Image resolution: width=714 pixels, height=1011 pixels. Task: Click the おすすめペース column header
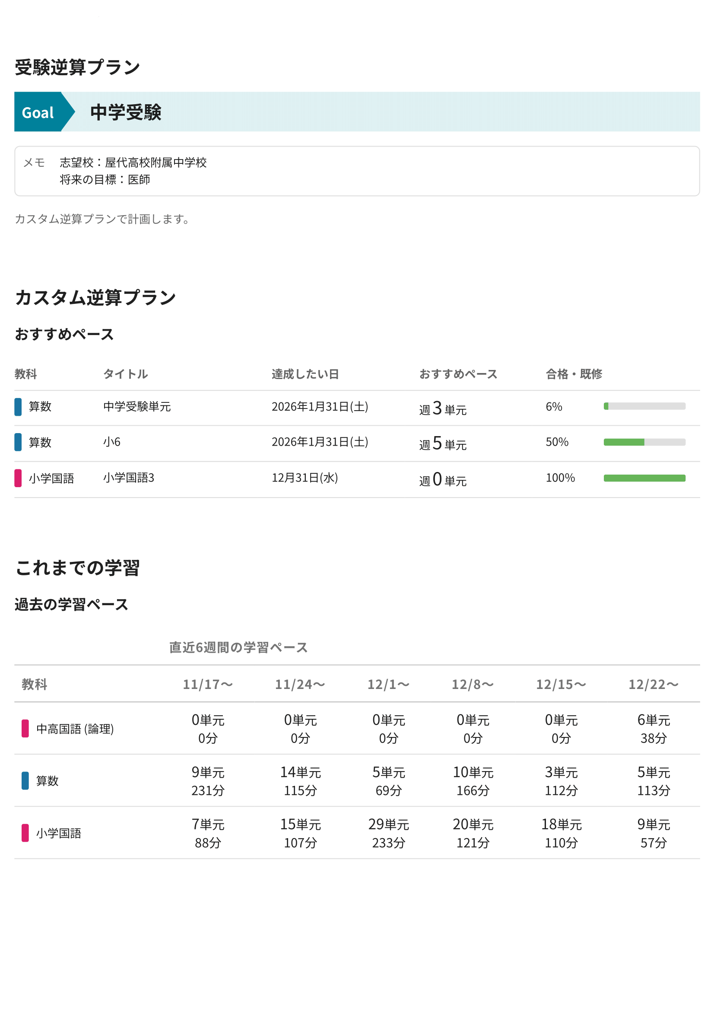click(458, 374)
